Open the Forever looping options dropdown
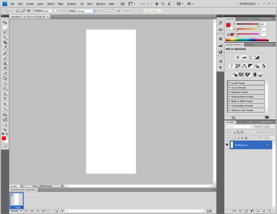 (x=16, y=211)
